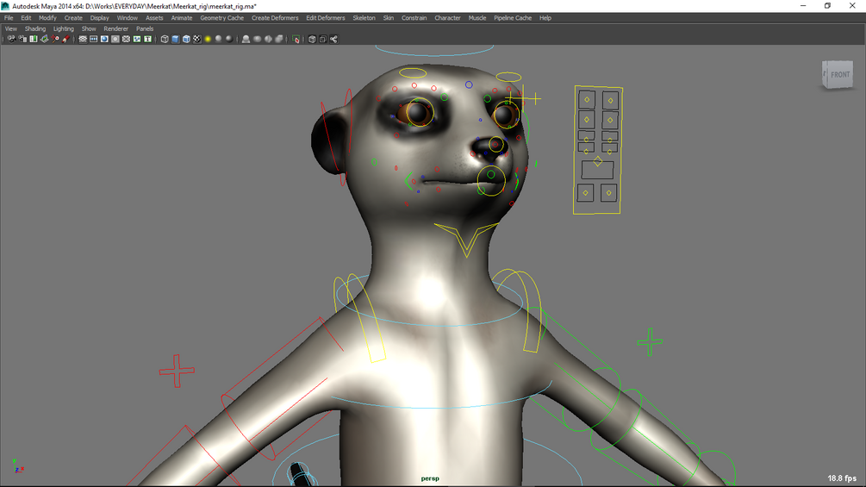The image size is (866, 487).
Task: Select the yellow diamond control at top-left of face panel
Action: 587,100
